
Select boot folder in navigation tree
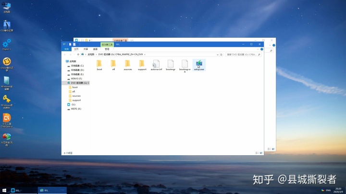click(x=73, y=87)
